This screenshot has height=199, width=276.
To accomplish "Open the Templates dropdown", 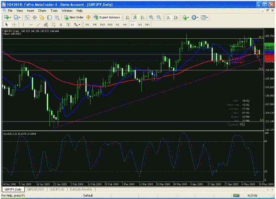I will (207, 18).
